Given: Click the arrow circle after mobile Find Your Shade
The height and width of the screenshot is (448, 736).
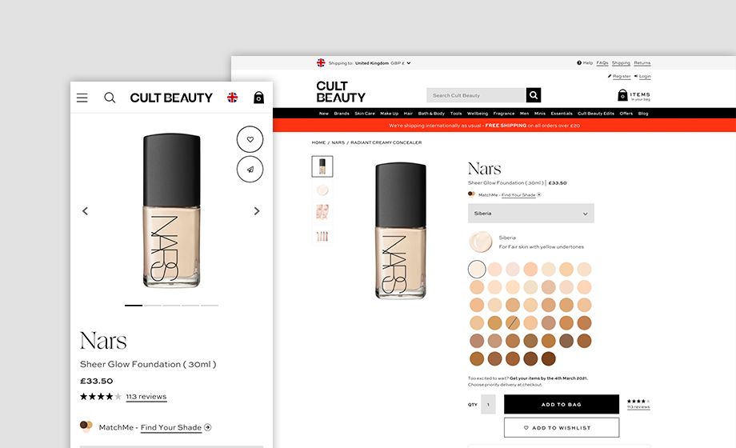Looking at the screenshot, I should tap(208, 427).
